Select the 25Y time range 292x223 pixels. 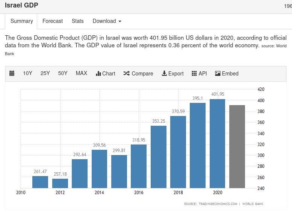[45, 73]
